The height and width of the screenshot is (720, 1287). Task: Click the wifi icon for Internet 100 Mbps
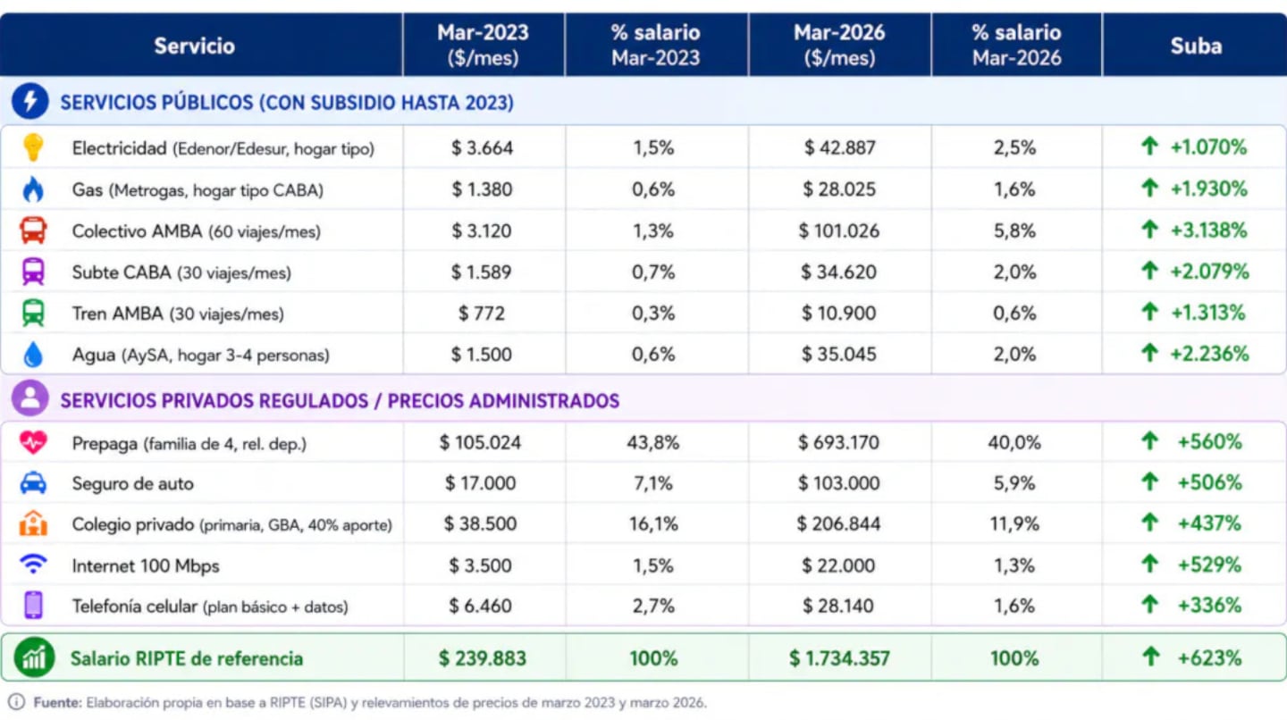coord(33,565)
